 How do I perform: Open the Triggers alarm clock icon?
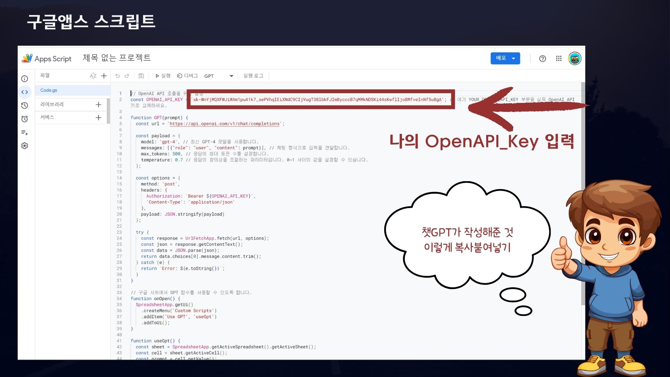coord(24,119)
